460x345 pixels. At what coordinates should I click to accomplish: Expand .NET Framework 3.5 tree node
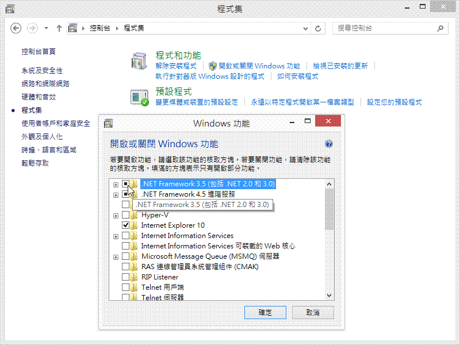tap(116, 185)
